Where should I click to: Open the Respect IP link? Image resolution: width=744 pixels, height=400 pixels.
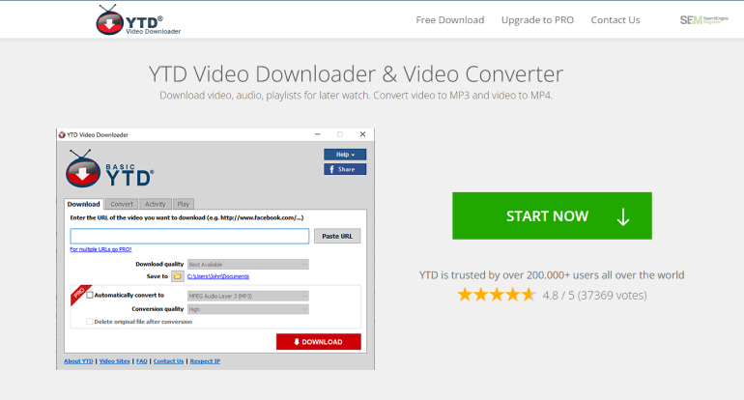coord(205,361)
